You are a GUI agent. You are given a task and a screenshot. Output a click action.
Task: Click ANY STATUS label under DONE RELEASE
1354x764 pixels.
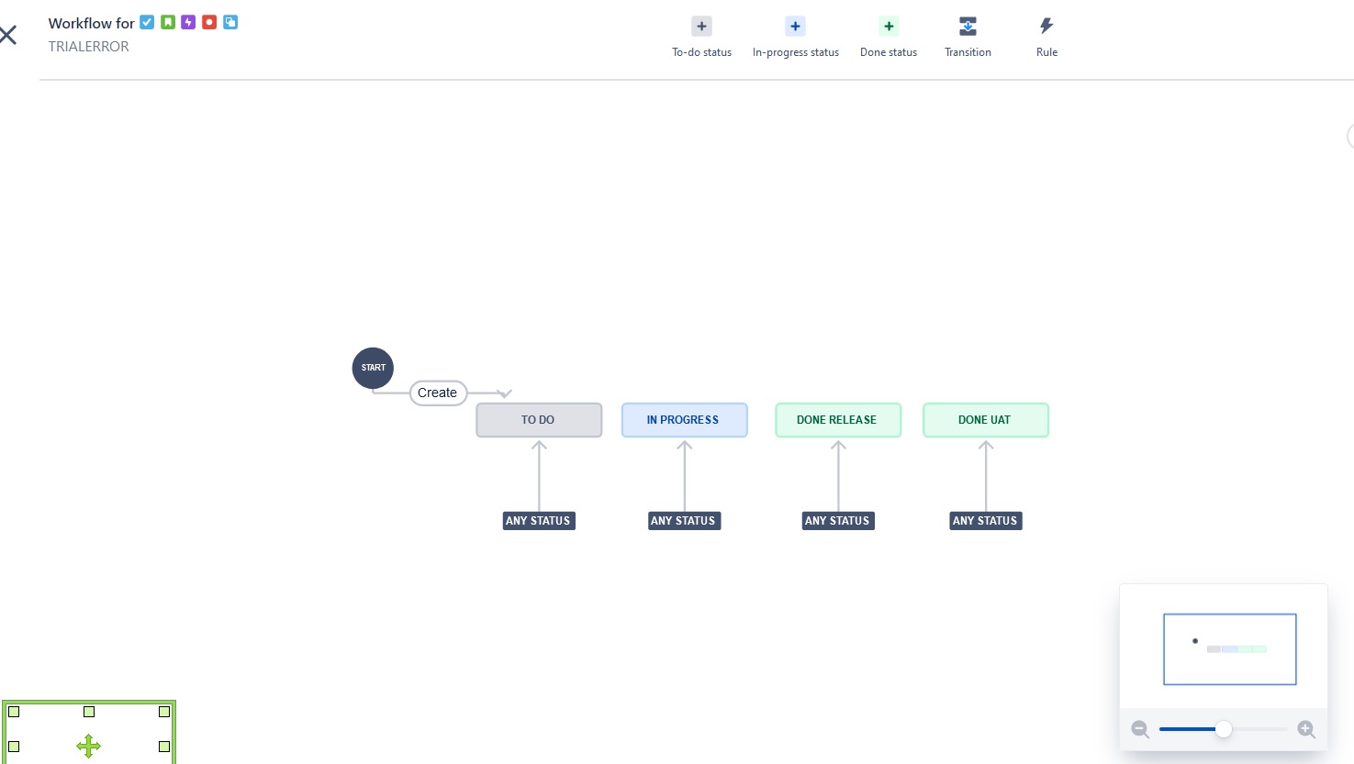click(838, 521)
